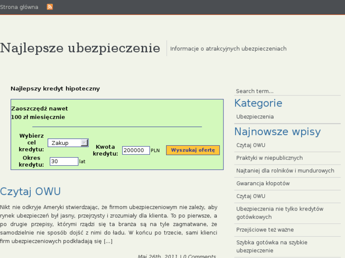Open the Ubezpieczenia category
This screenshot has width=345, height=258.
(x=255, y=116)
